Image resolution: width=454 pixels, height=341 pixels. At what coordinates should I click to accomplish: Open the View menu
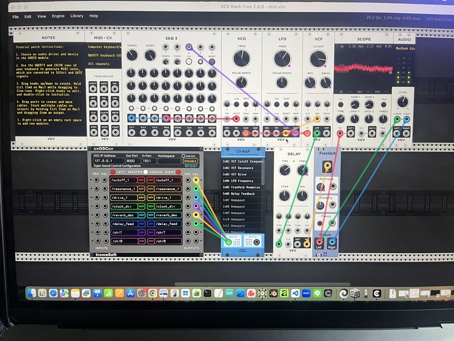pyautogui.click(x=41, y=16)
